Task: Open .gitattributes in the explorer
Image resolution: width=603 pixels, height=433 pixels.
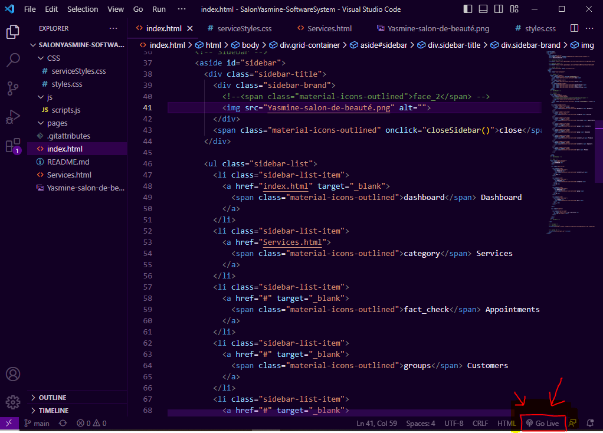Action: (77, 136)
